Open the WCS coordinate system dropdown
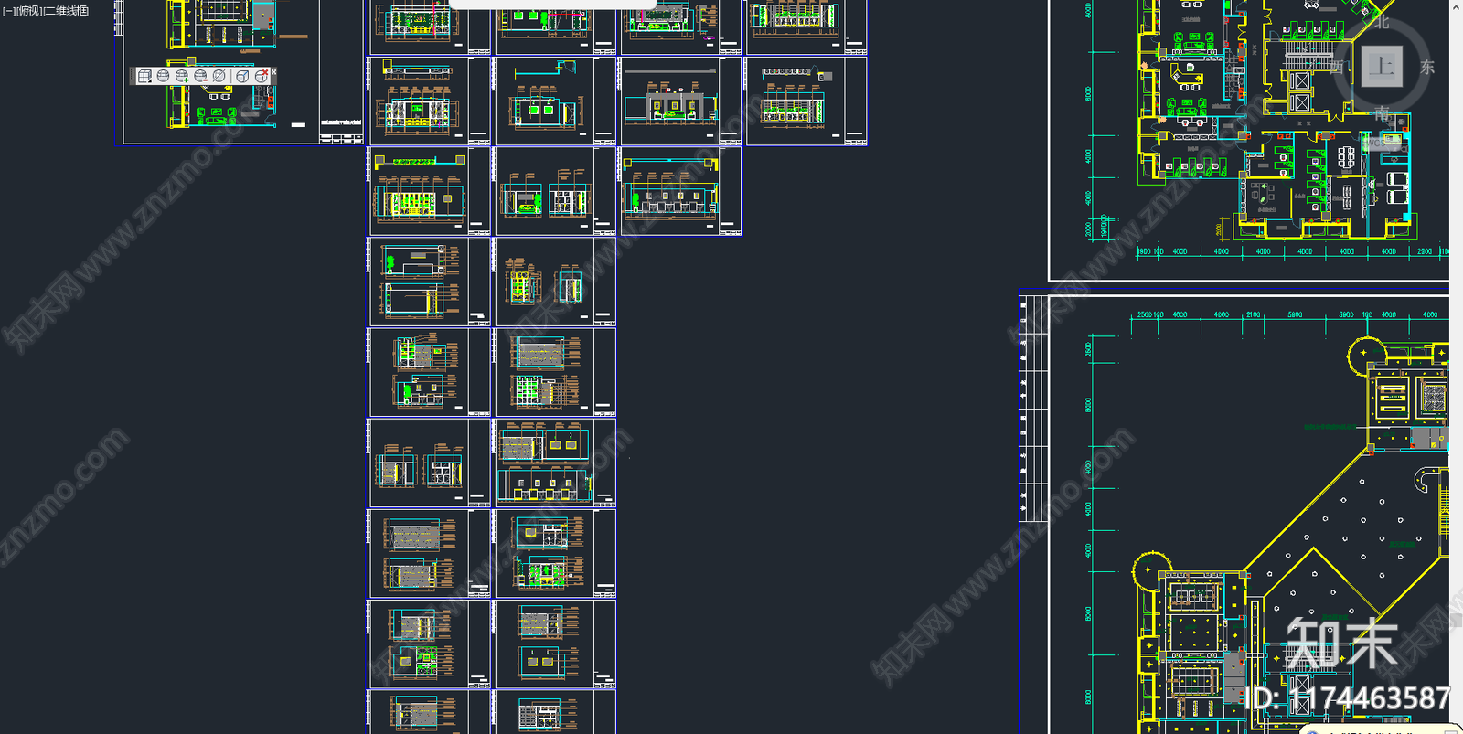 point(1382,144)
